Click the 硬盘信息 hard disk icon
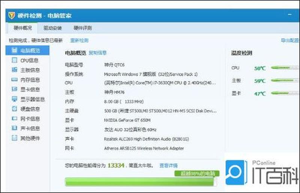The height and width of the screenshot is (193, 300). click(14, 109)
